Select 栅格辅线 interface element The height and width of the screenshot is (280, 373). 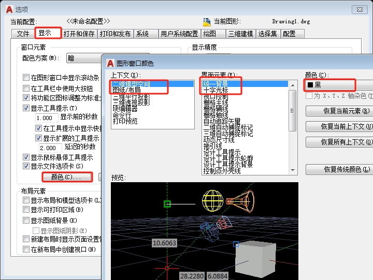(245, 109)
